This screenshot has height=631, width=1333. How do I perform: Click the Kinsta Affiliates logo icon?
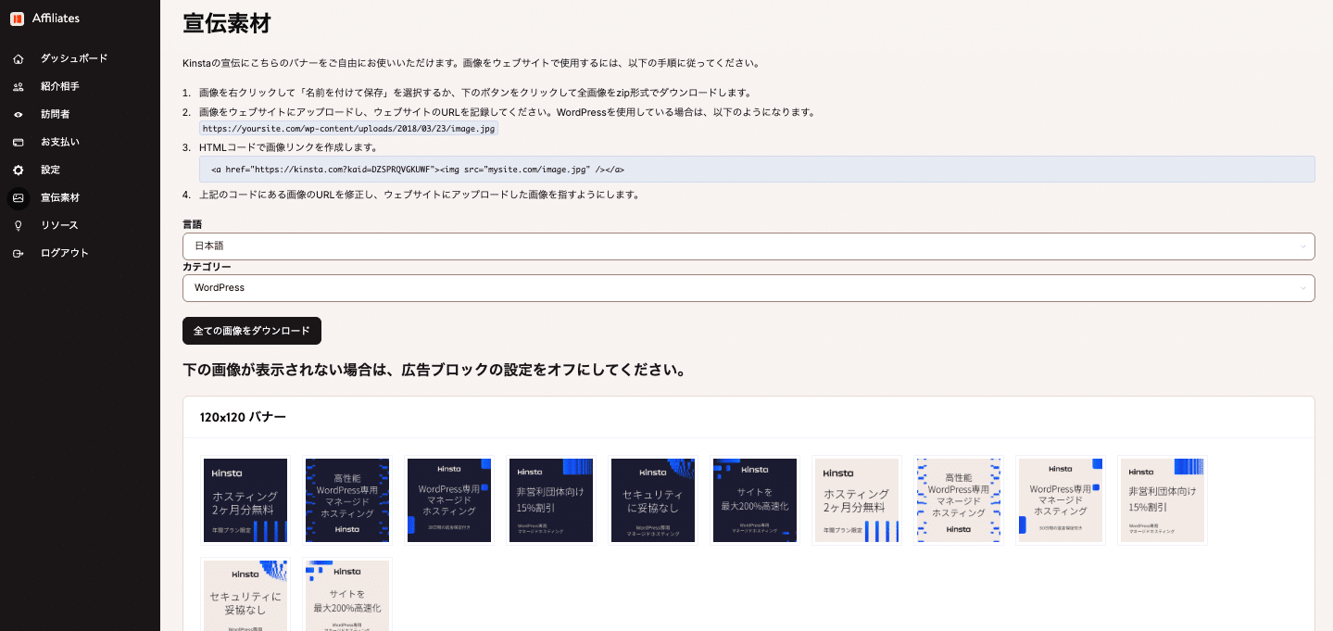tap(17, 19)
